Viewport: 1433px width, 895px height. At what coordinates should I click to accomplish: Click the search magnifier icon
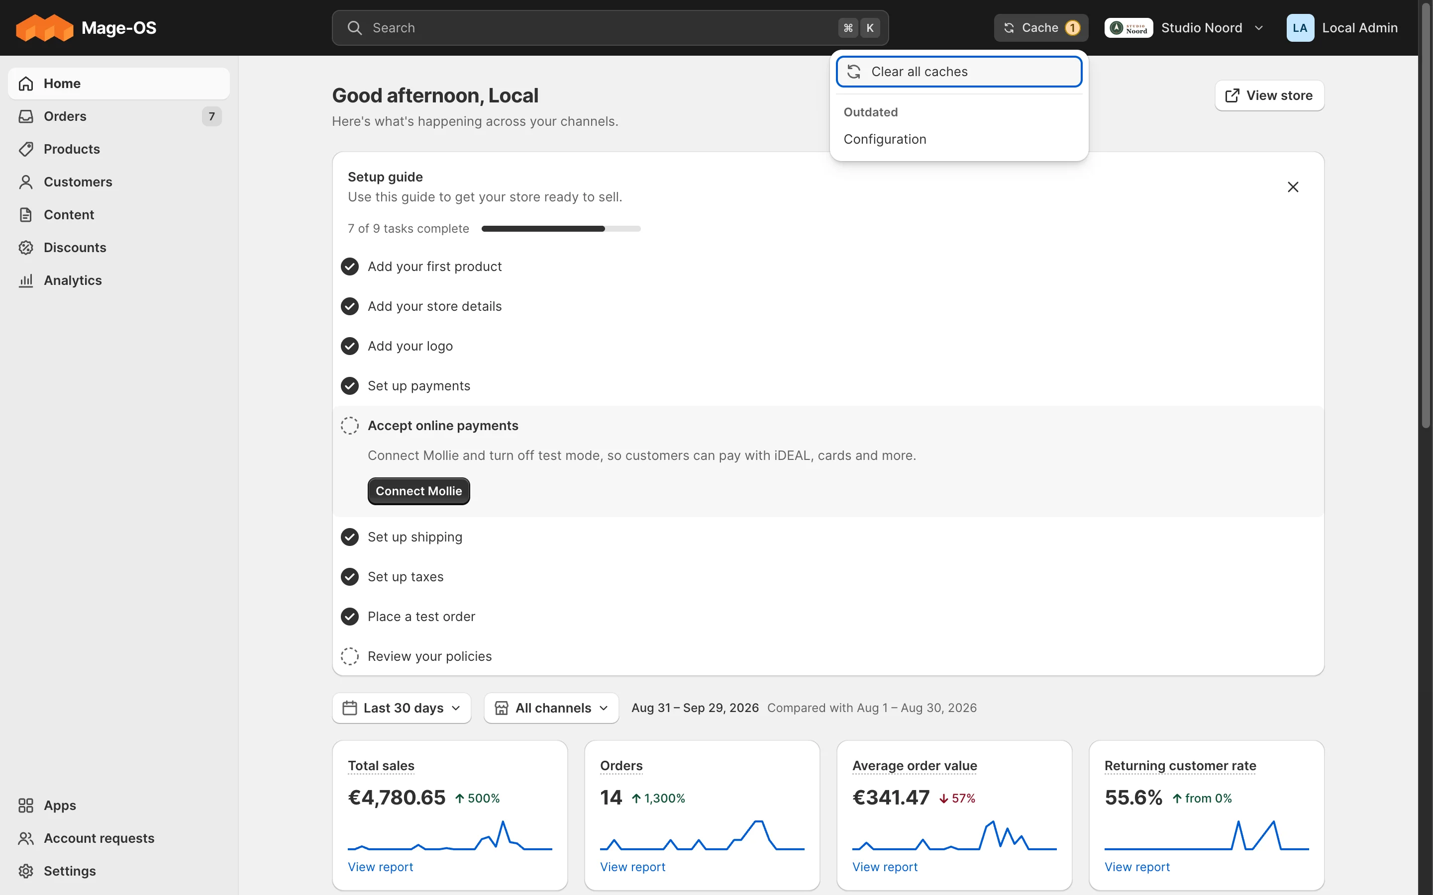(354, 28)
